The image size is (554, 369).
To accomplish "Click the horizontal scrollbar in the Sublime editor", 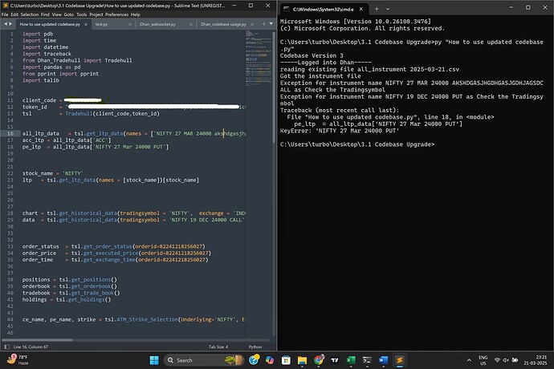I will [x=38, y=340].
